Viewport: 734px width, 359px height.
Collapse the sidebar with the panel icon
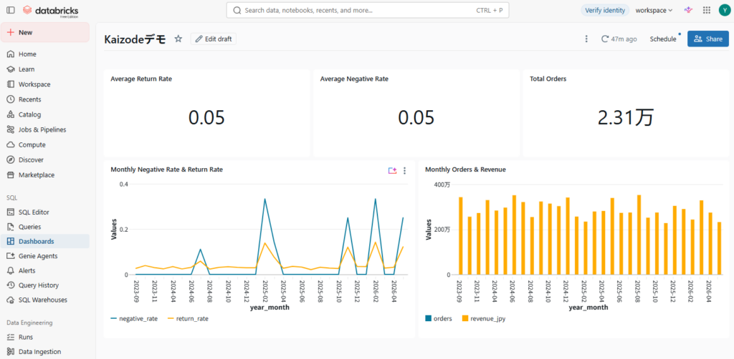[11, 10]
